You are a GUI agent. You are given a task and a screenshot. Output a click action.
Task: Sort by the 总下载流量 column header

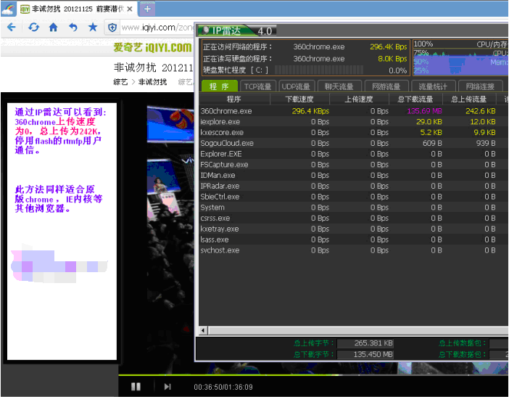click(x=415, y=99)
